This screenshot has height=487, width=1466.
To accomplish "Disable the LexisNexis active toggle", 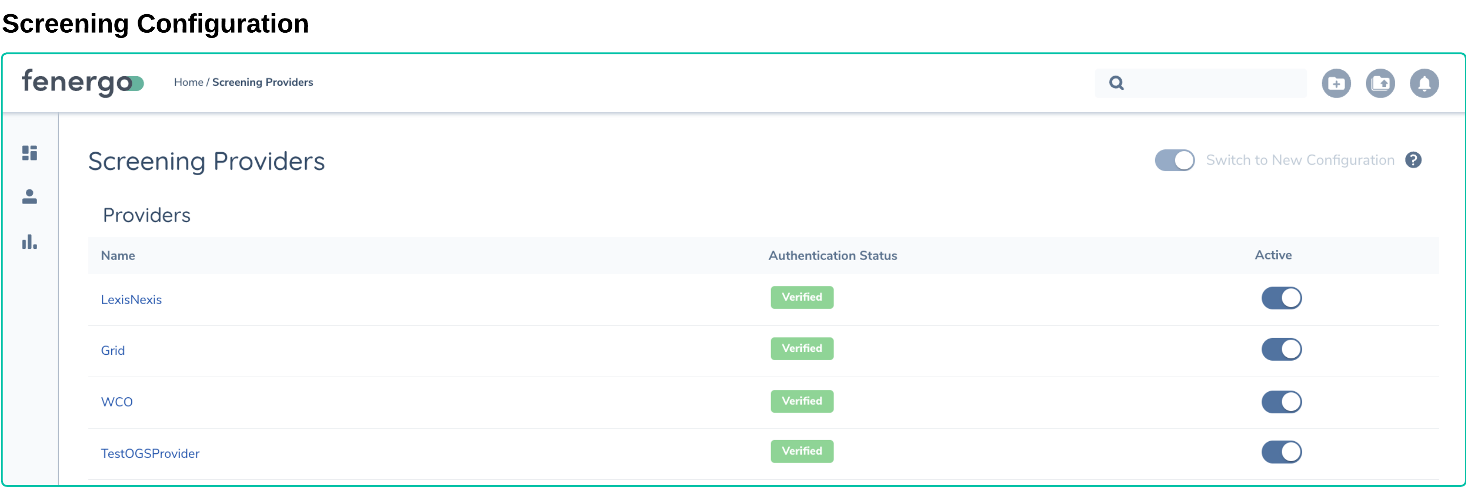I will click(1281, 298).
